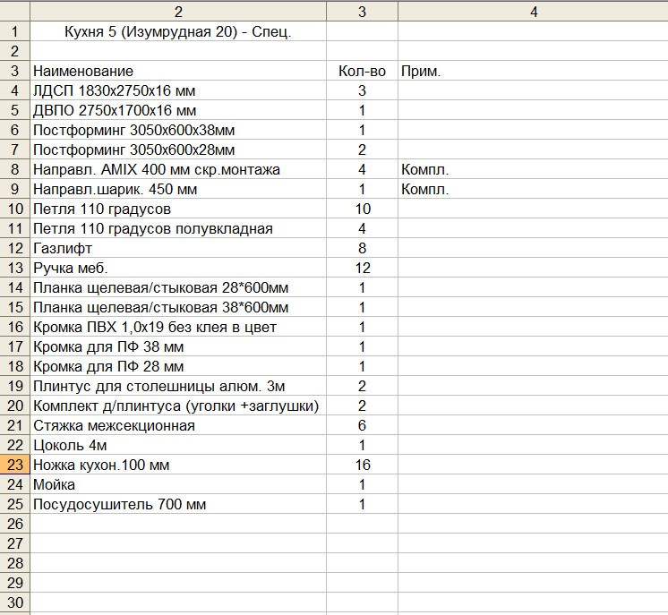
Task: Click the "Компл." note in row 8
Action: pos(424,169)
